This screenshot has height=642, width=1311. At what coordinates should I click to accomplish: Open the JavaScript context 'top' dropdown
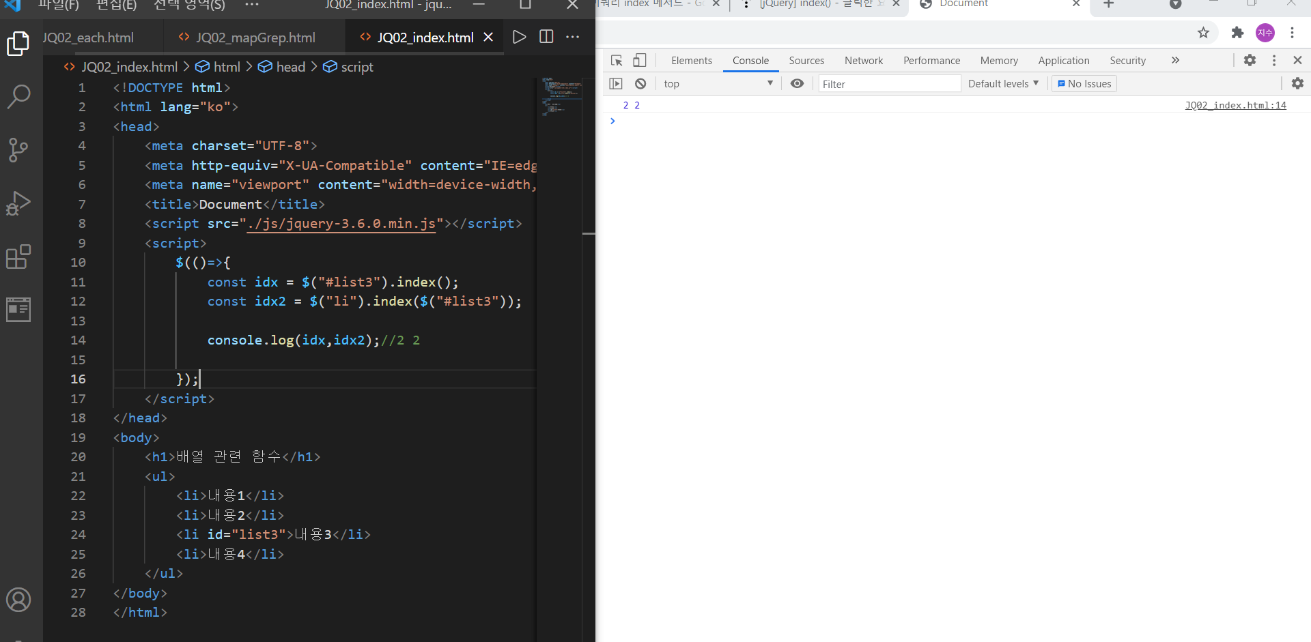pos(718,83)
